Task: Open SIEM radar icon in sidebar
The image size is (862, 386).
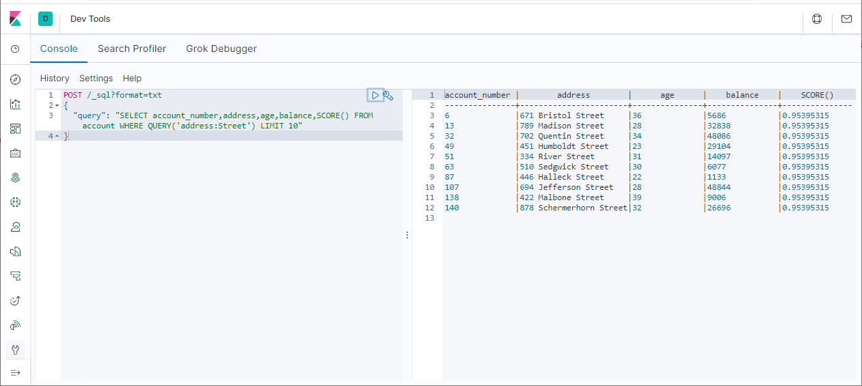Action: click(15, 326)
